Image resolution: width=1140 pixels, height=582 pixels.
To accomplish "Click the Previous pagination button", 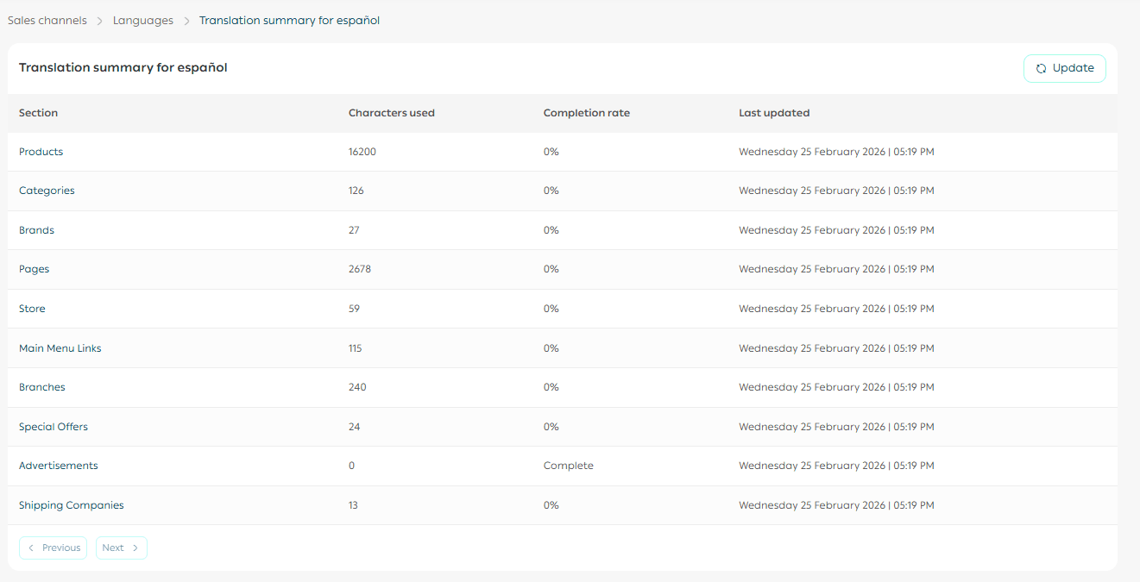I will [54, 548].
